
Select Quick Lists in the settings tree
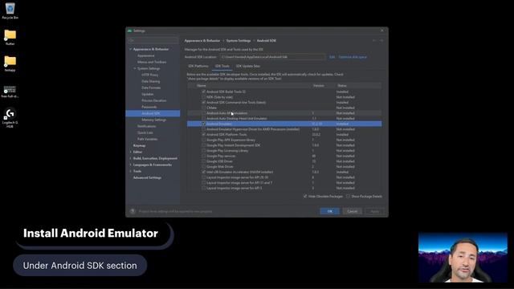(145, 132)
